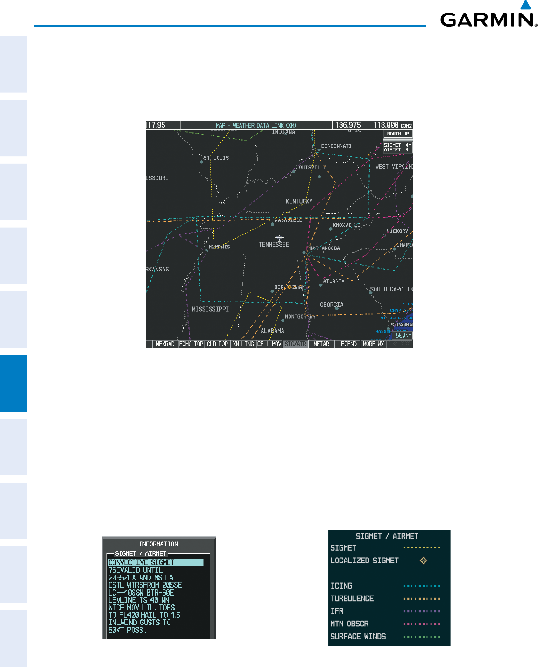Click the '50KT POSS..' text line
The height and width of the screenshot is (667, 538).
127,630
